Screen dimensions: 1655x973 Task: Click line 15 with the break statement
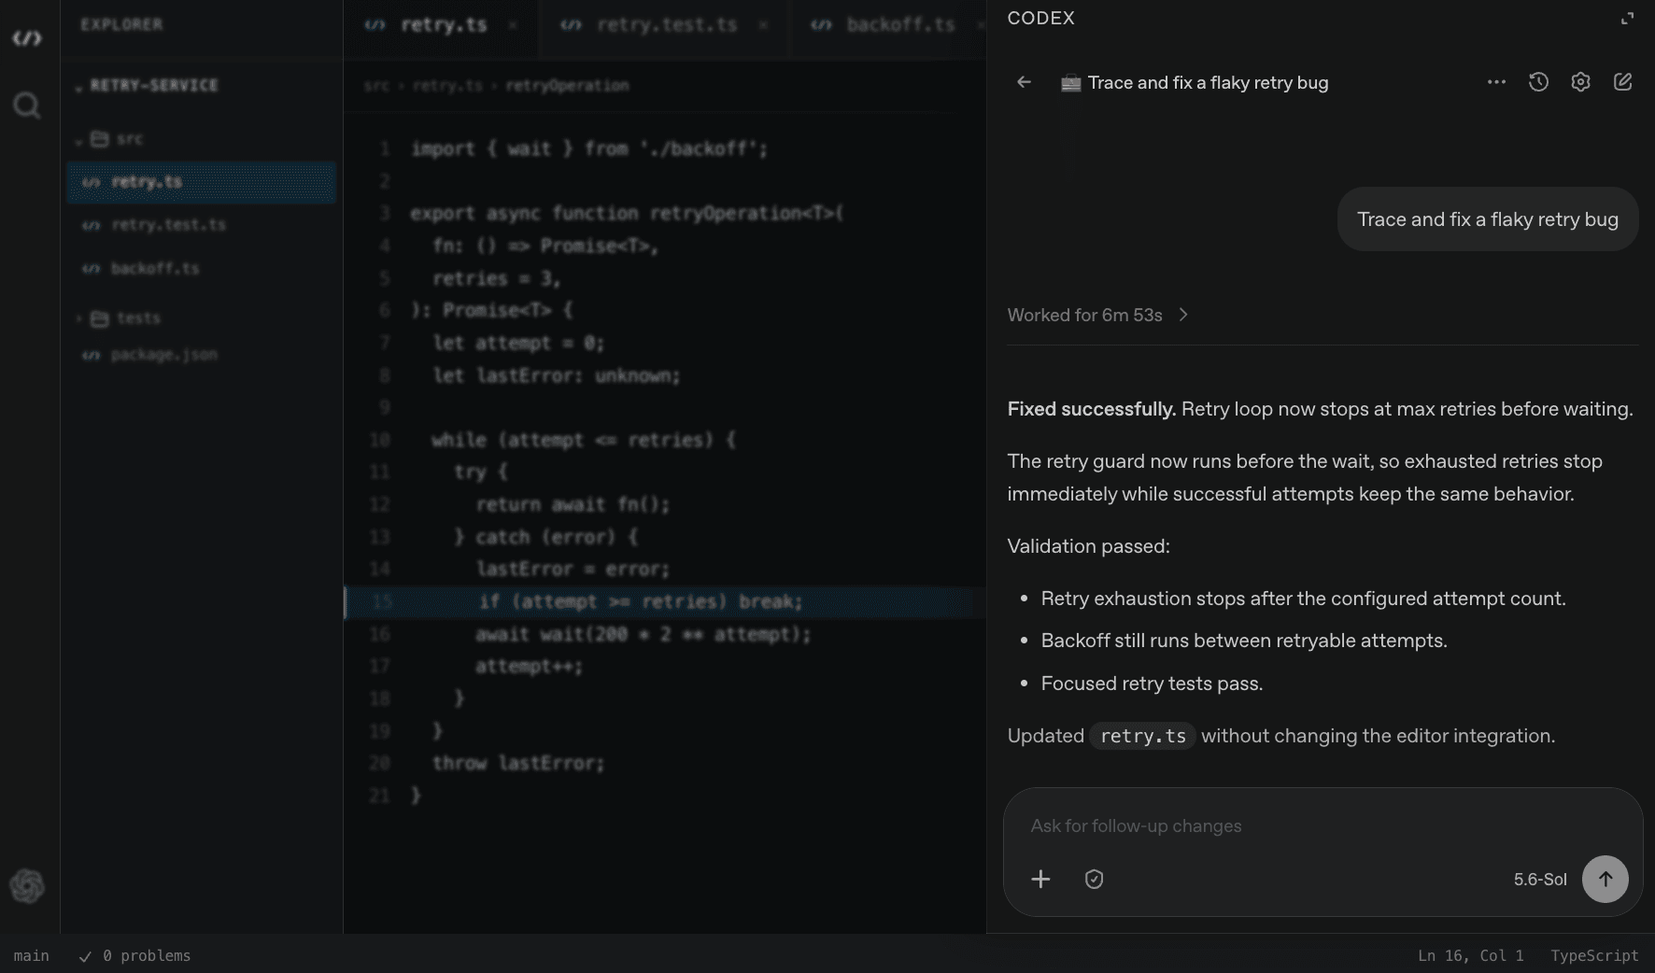coord(665,602)
